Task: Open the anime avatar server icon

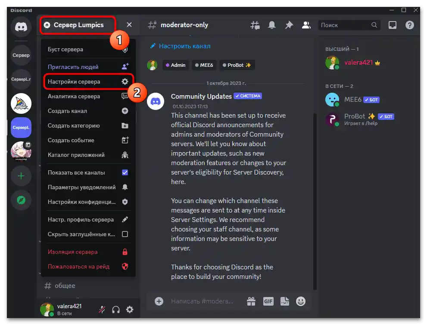Action: [21, 151]
